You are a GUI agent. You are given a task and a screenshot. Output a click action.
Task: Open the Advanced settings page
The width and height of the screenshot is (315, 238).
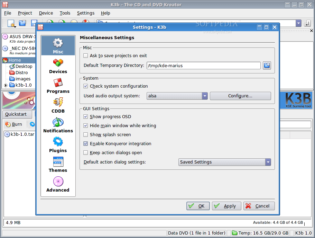[58, 185]
